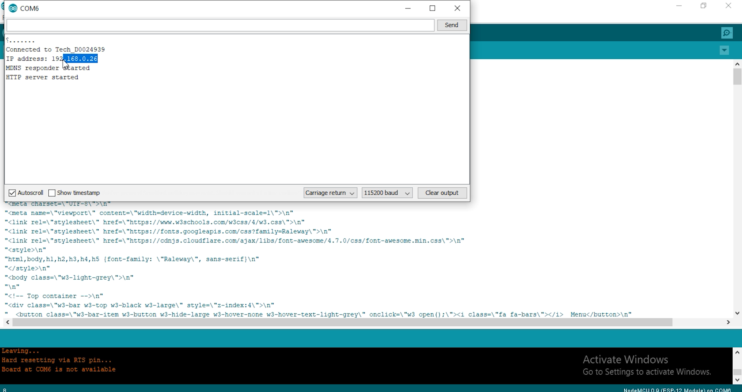This screenshot has width=742, height=392.
Task: Enable the Show timestamp checkbox
Action: pyautogui.click(x=52, y=193)
